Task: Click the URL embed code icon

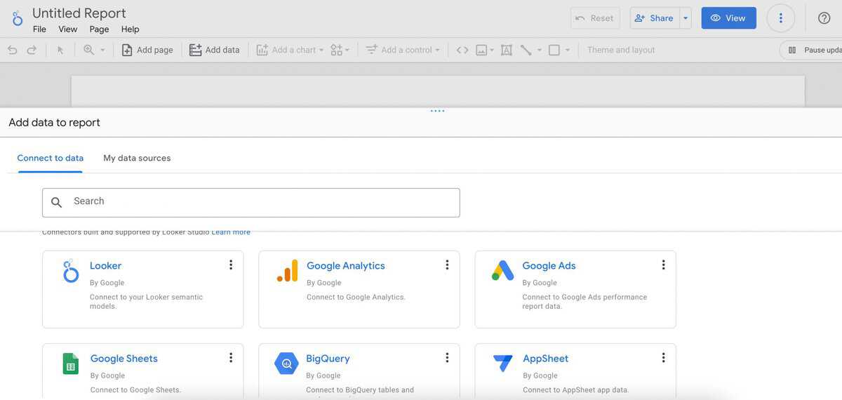Action: 462,50
